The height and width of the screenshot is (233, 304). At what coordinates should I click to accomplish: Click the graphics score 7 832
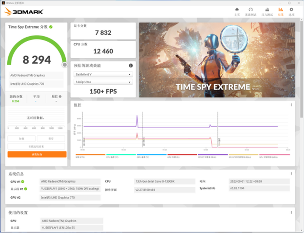[x=103, y=33]
